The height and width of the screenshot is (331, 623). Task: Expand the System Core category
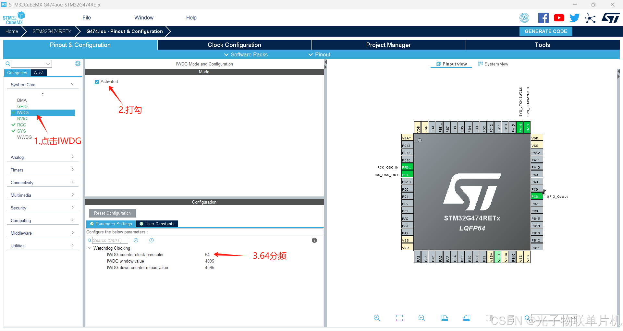43,85
